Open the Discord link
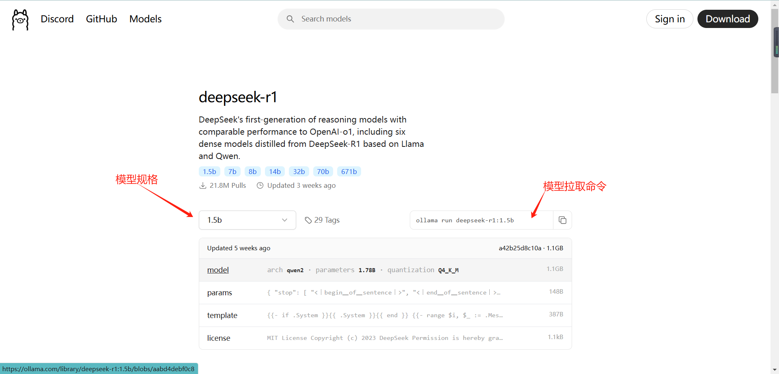The width and height of the screenshot is (779, 374). [57, 19]
